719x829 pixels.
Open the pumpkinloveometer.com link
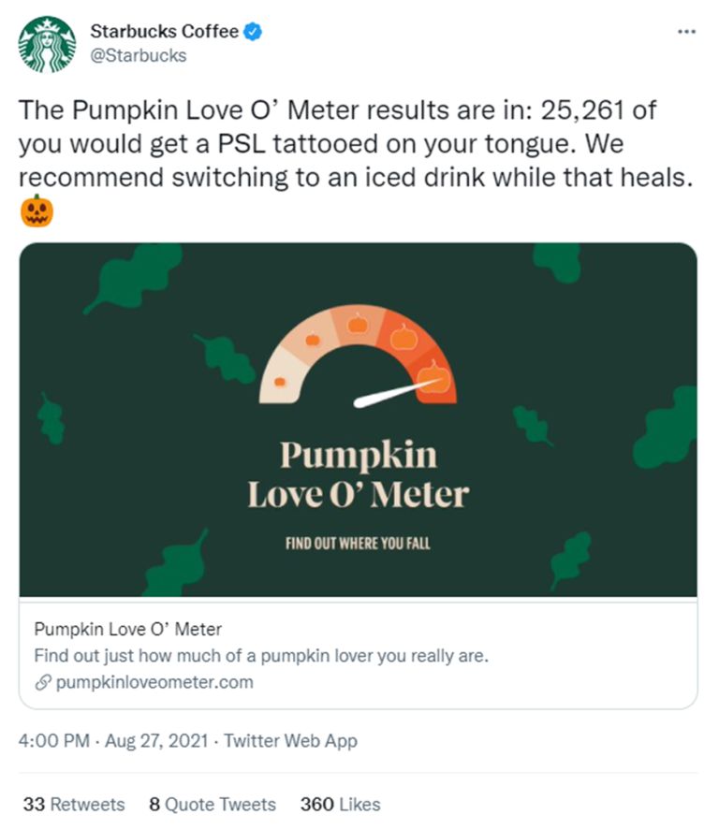pyautogui.click(x=154, y=682)
